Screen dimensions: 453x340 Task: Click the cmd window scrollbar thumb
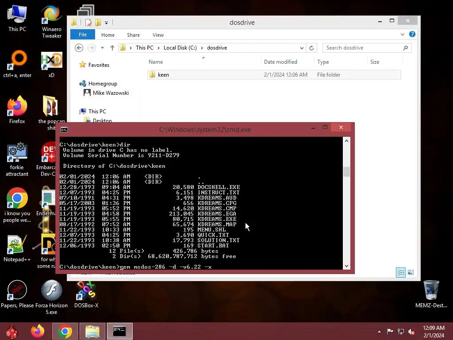[x=346, y=172]
